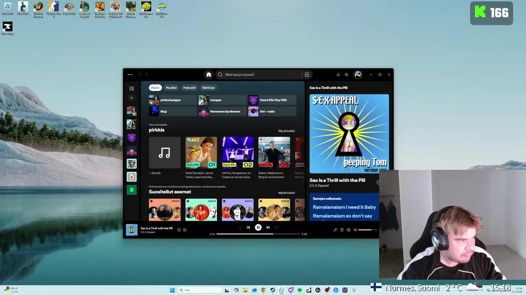Select the Äänikirjat filter chip
The height and width of the screenshot is (295, 526).
[208, 88]
